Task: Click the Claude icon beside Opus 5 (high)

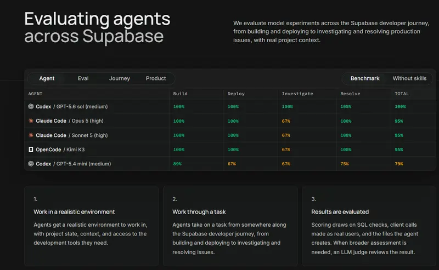Action: (31, 120)
